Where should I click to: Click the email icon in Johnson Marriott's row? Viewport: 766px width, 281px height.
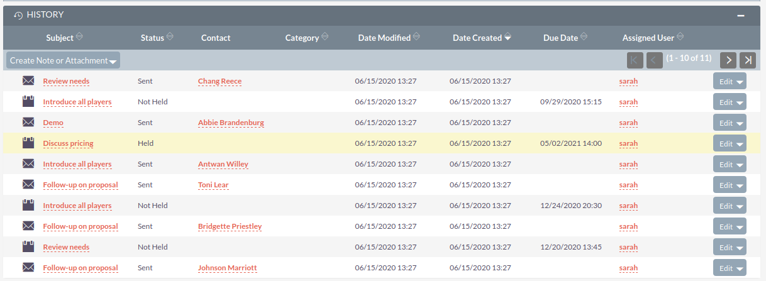coord(28,267)
